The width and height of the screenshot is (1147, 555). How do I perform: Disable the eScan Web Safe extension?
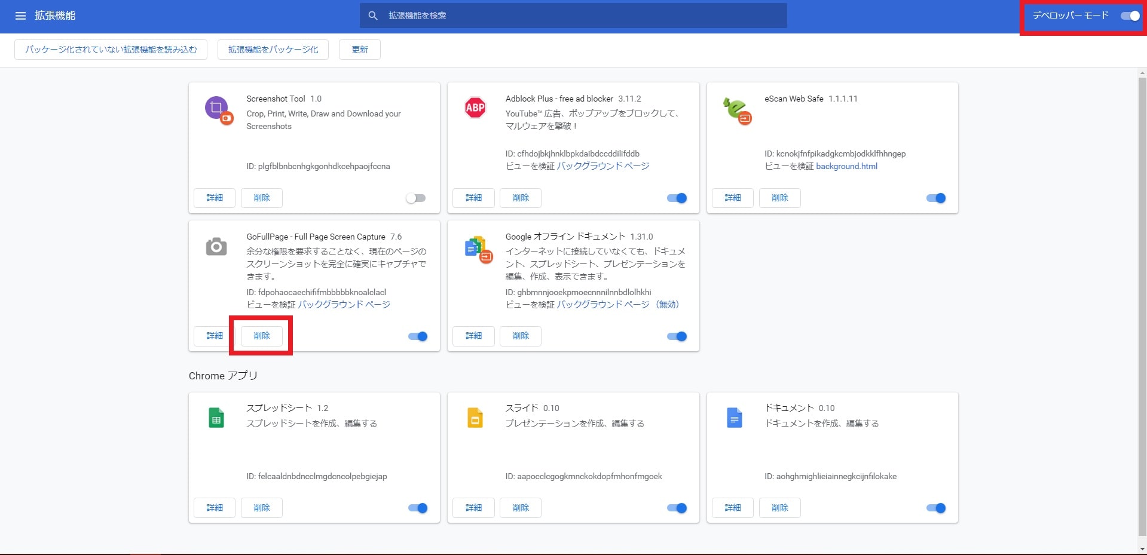point(936,198)
